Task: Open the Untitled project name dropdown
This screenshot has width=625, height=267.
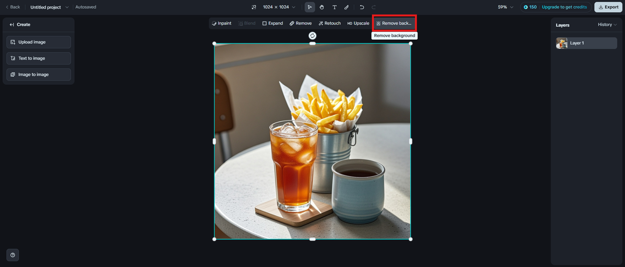Action: (50, 7)
